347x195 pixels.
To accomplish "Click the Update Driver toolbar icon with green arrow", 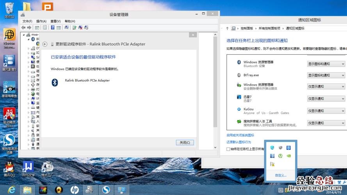I will tap(74, 27).
